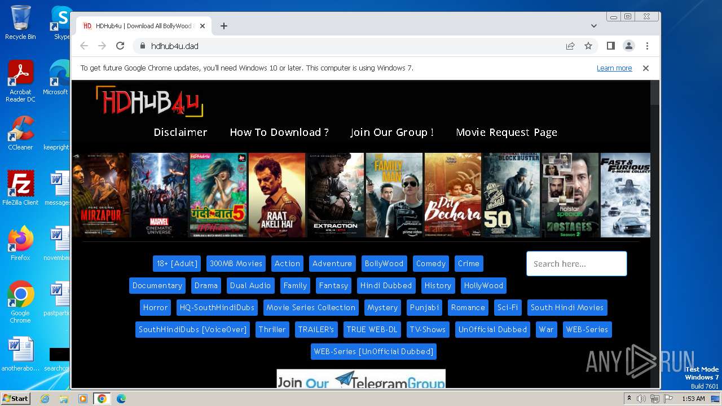
Task: Select HQ-SouthHindiDubs category
Action: coord(217,307)
